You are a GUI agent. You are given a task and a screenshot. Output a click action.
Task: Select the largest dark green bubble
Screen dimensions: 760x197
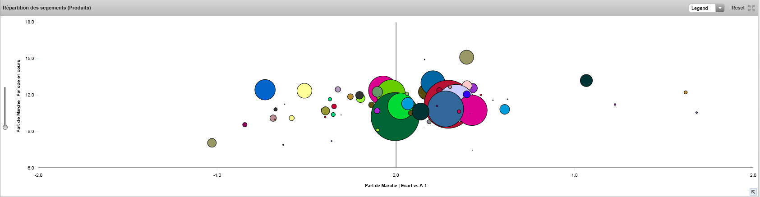click(x=396, y=116)
